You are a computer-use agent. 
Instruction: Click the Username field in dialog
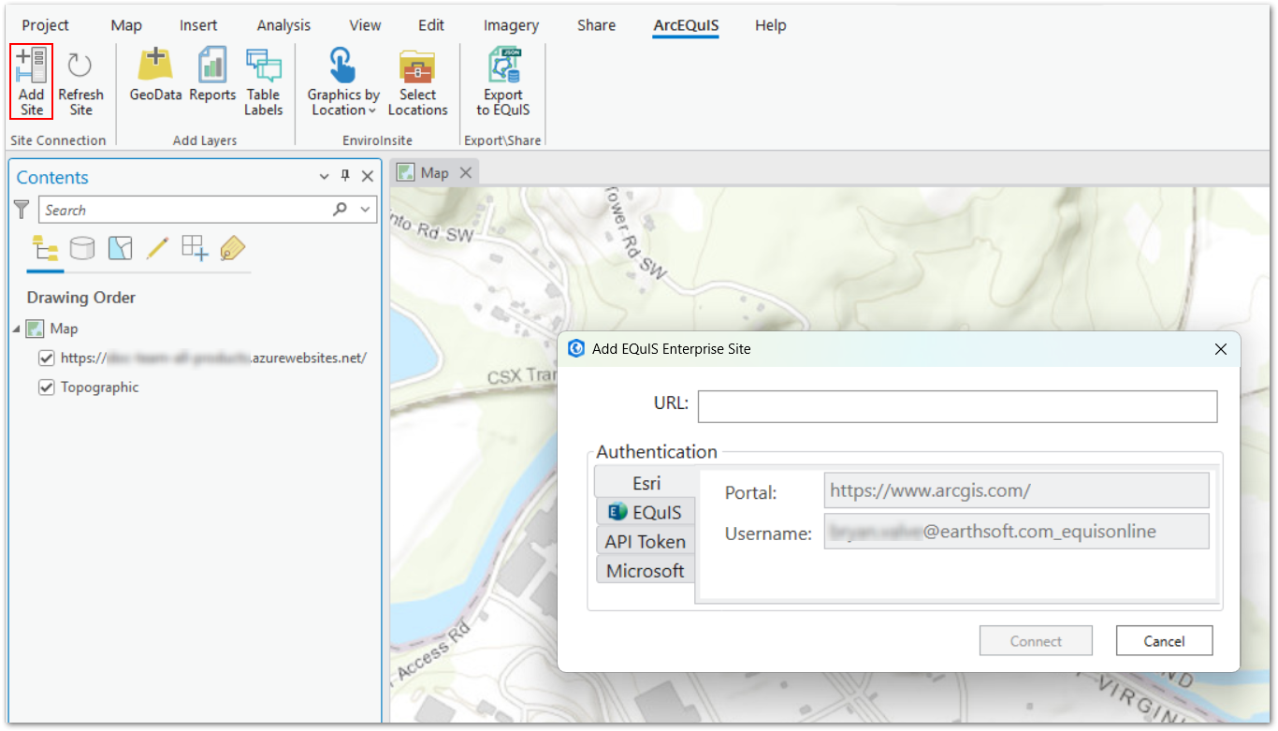(x=1017, y=532)
